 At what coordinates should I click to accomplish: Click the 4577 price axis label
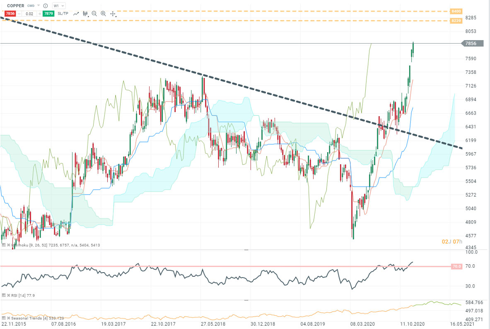tap(471, 236)
